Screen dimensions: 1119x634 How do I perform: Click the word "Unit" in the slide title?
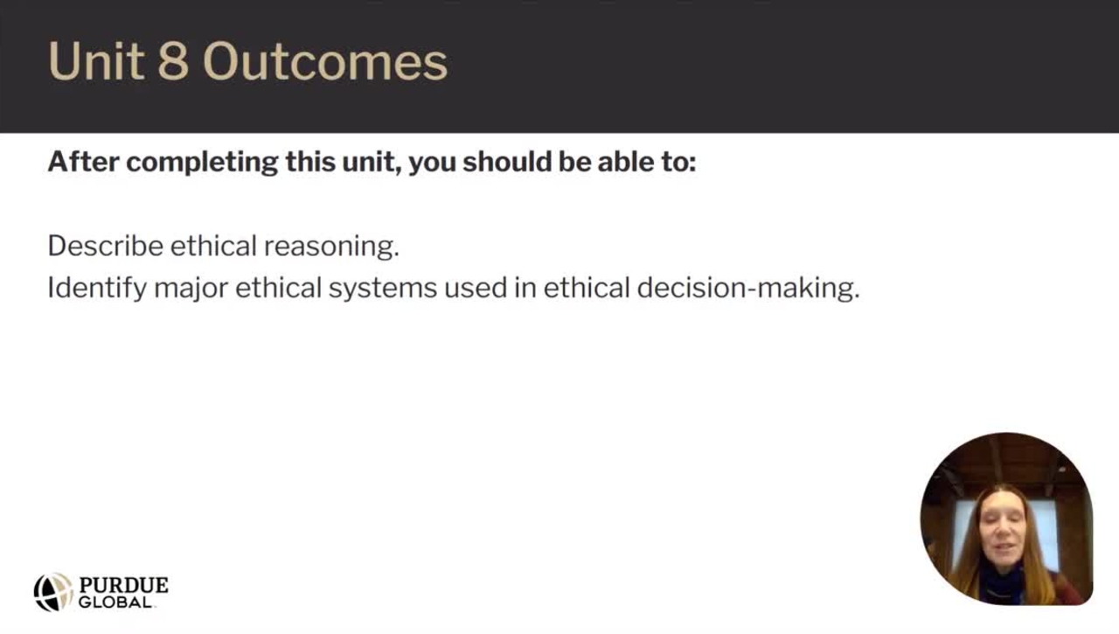[96, 62]
